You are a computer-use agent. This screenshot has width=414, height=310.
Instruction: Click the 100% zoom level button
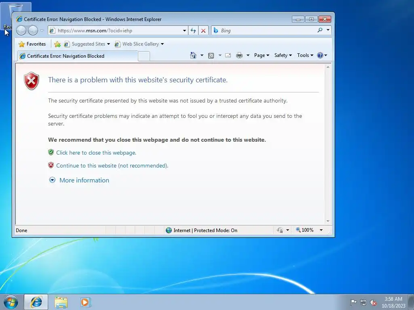point(305,230)
